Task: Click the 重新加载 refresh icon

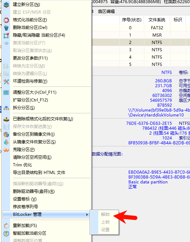Action: click(6, 226)
